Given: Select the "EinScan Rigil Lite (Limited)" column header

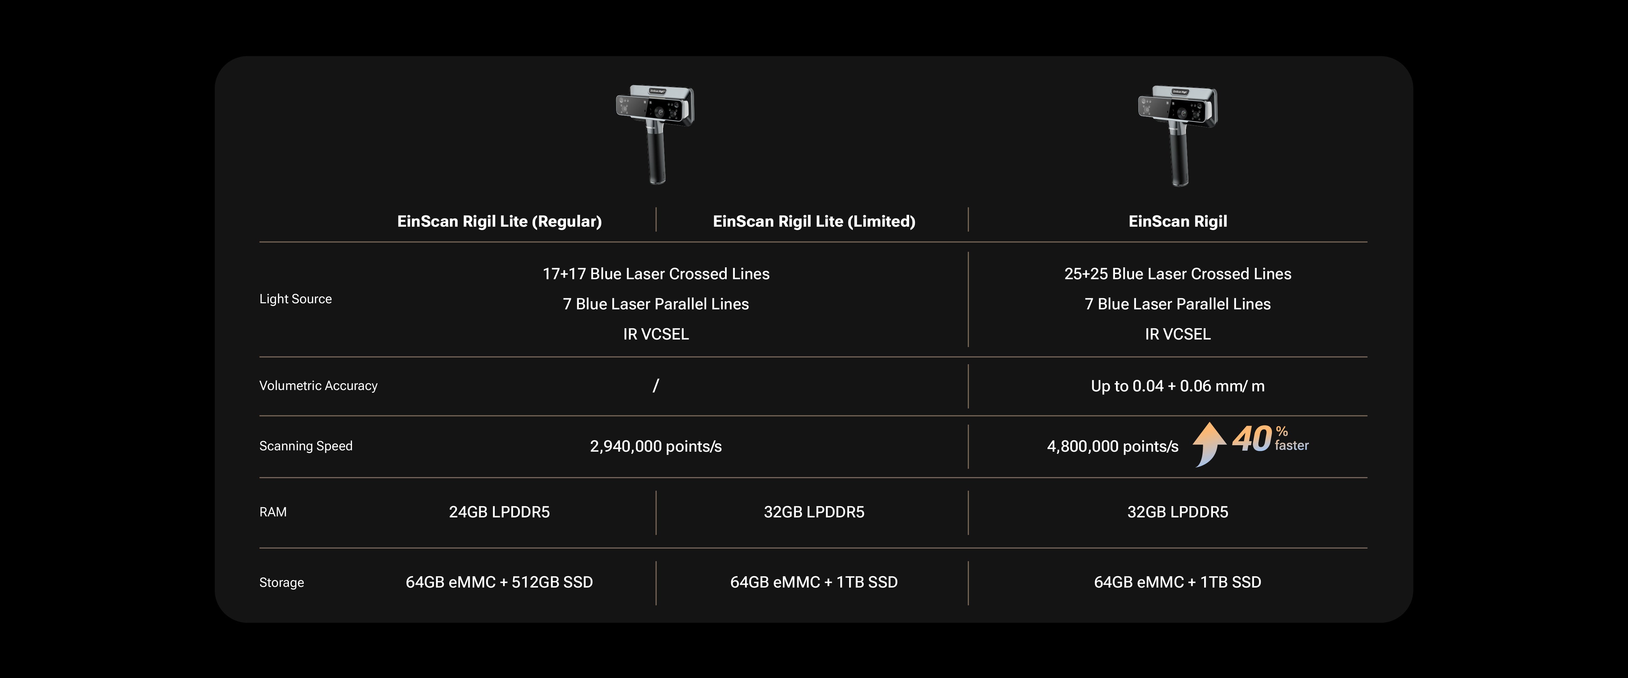Looking at the screenshot, I should tap(814, 222).
